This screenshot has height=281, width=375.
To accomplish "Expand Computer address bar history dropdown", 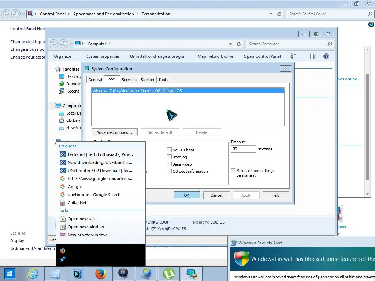I will point(230,44).
